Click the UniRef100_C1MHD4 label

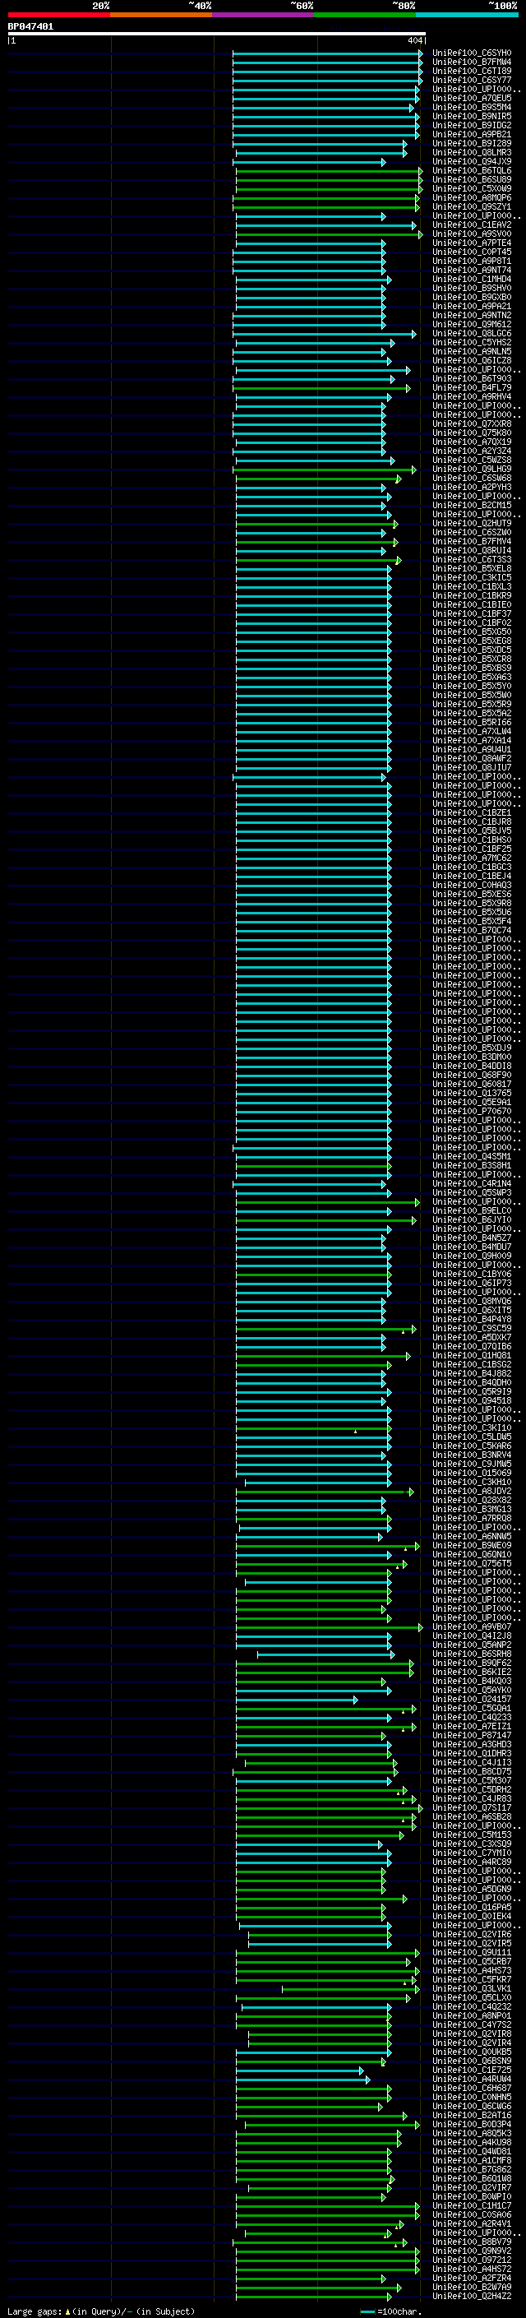click(472, 279)
